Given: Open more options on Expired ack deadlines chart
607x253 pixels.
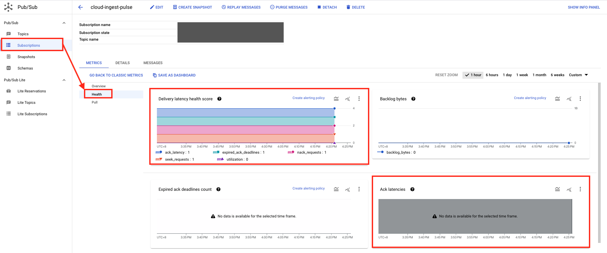Looking at the screenshot, I should click(359, 189).
